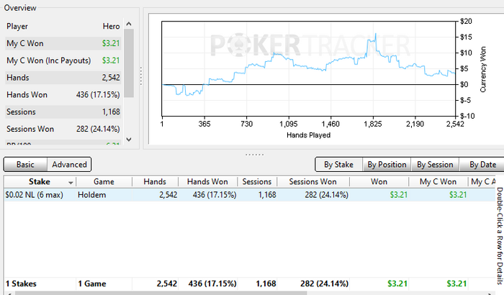
Task: Click the vertical splitter handle beside the Overview list
Action: point(141,76)
